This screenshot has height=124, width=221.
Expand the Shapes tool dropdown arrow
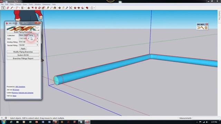25,8
